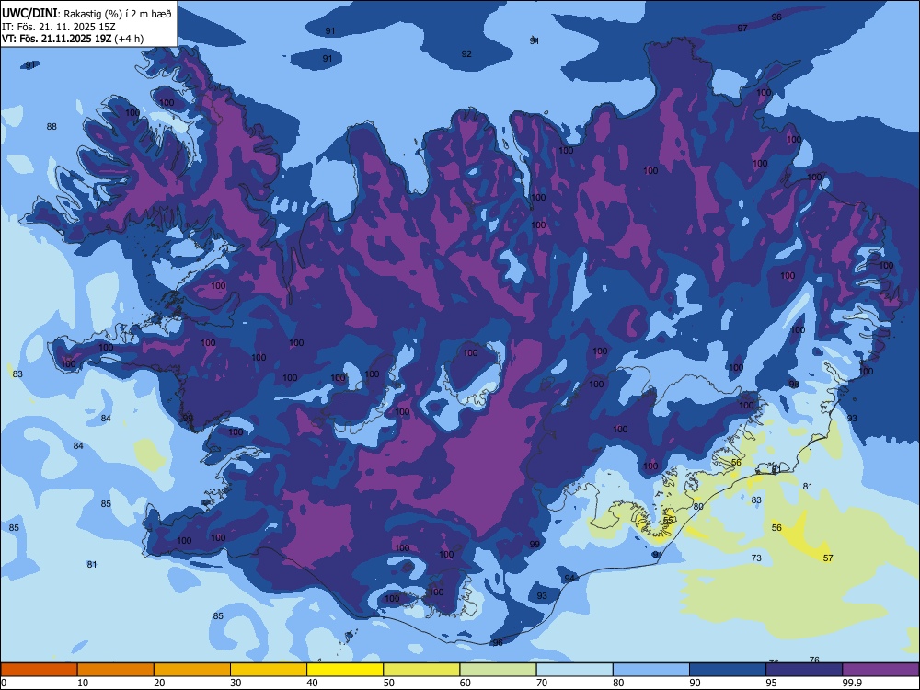
Task: Click the legend tick label '70'
Action: tap(542, 683)
